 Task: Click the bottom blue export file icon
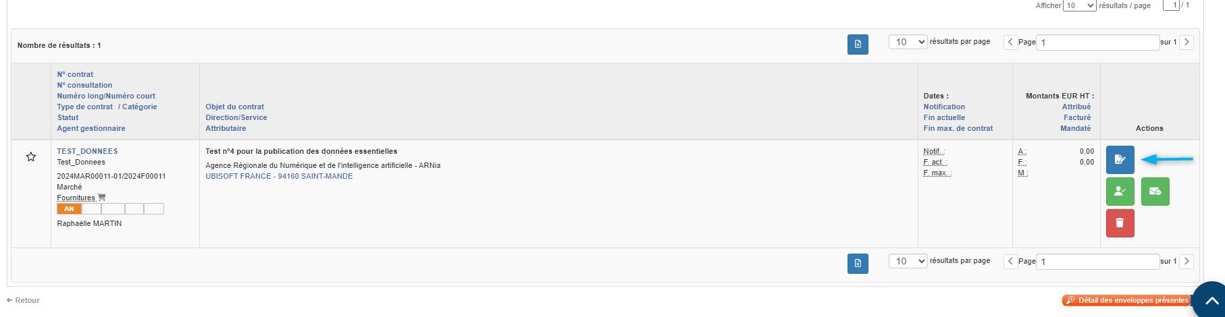858,263
